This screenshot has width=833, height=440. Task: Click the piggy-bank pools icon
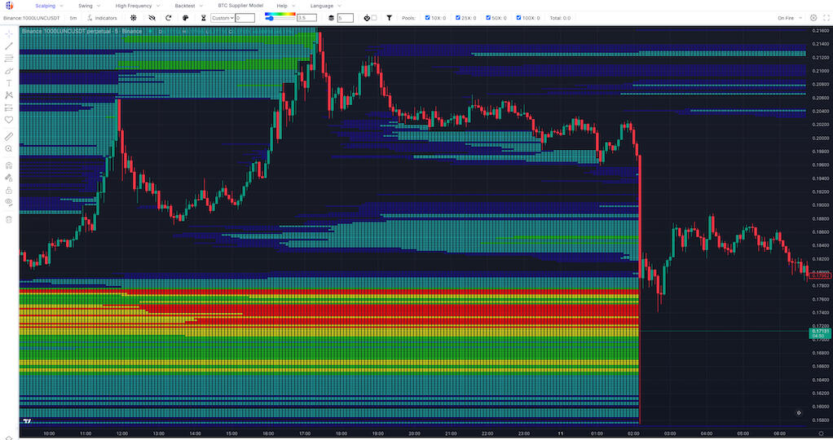tap(367, 18)
